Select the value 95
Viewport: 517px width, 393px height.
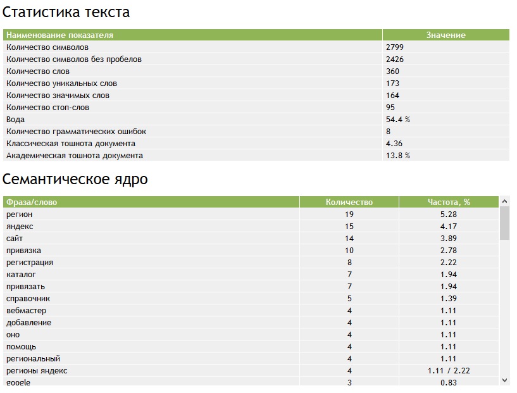click(390, 108)
